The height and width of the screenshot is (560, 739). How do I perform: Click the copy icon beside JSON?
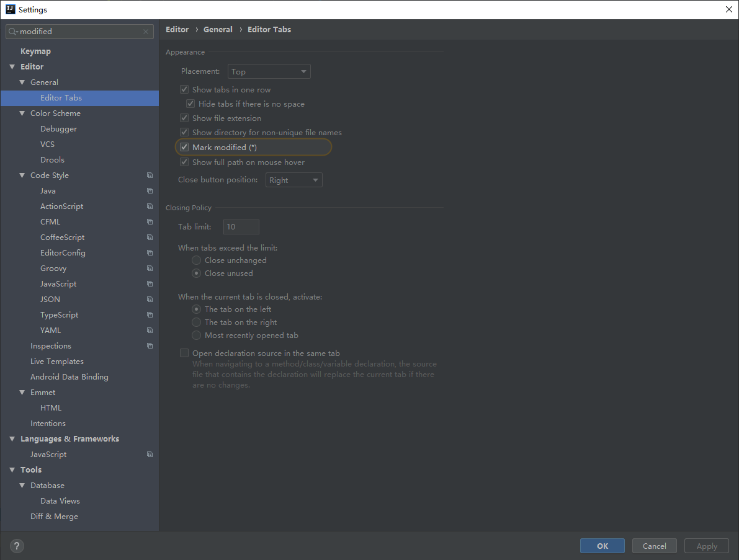(150, 300)
